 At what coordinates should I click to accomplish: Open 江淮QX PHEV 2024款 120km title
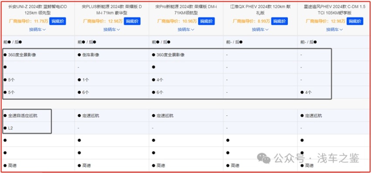pos(260,10)
